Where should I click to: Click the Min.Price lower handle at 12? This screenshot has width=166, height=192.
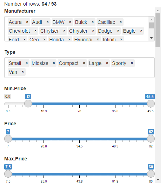[x=28, y=104]
